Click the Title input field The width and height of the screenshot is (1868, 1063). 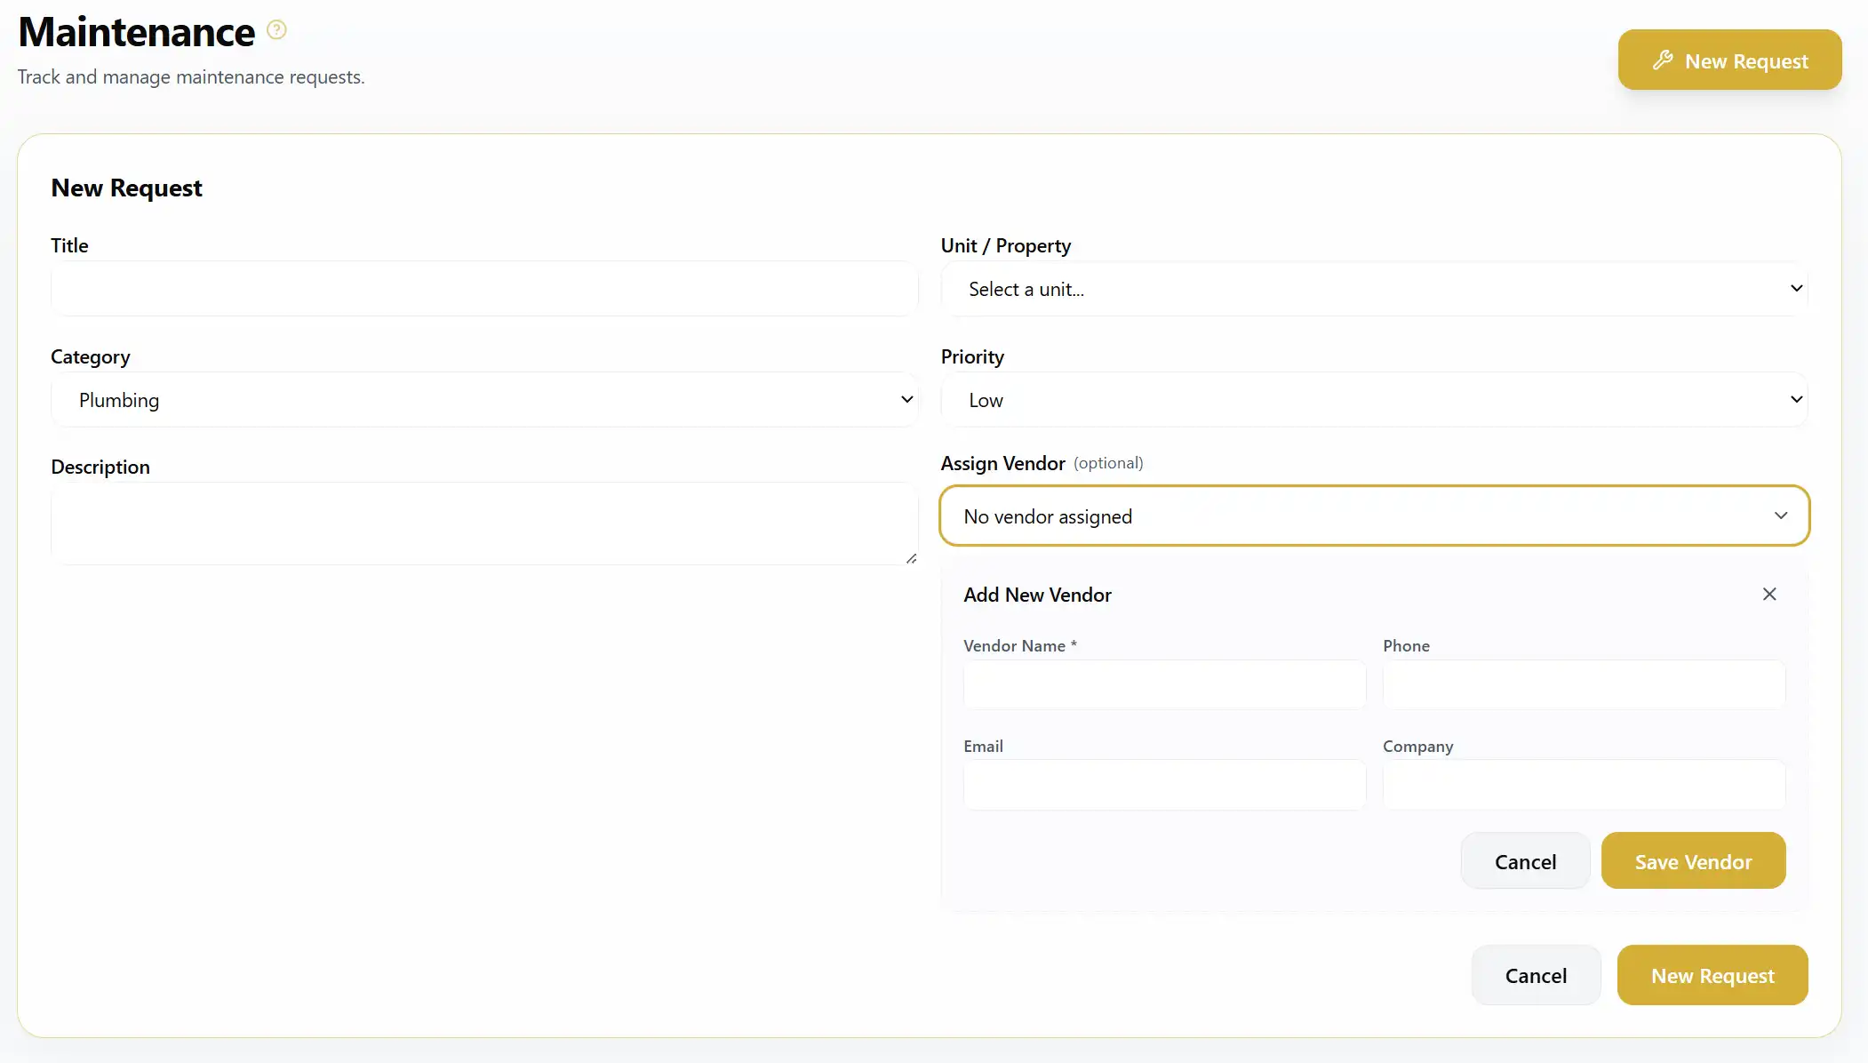tap(484, 288)
